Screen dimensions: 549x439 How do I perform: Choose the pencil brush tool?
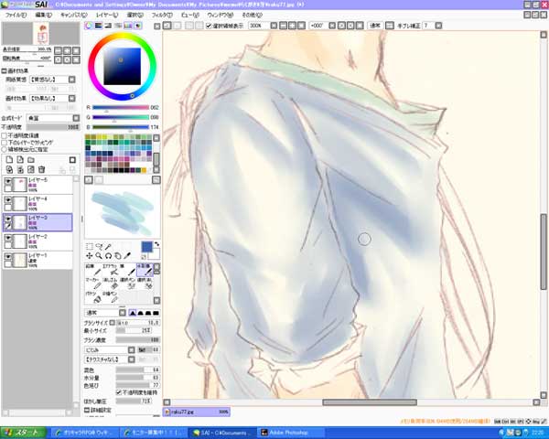pyautogui.click(x=93, y=270)
